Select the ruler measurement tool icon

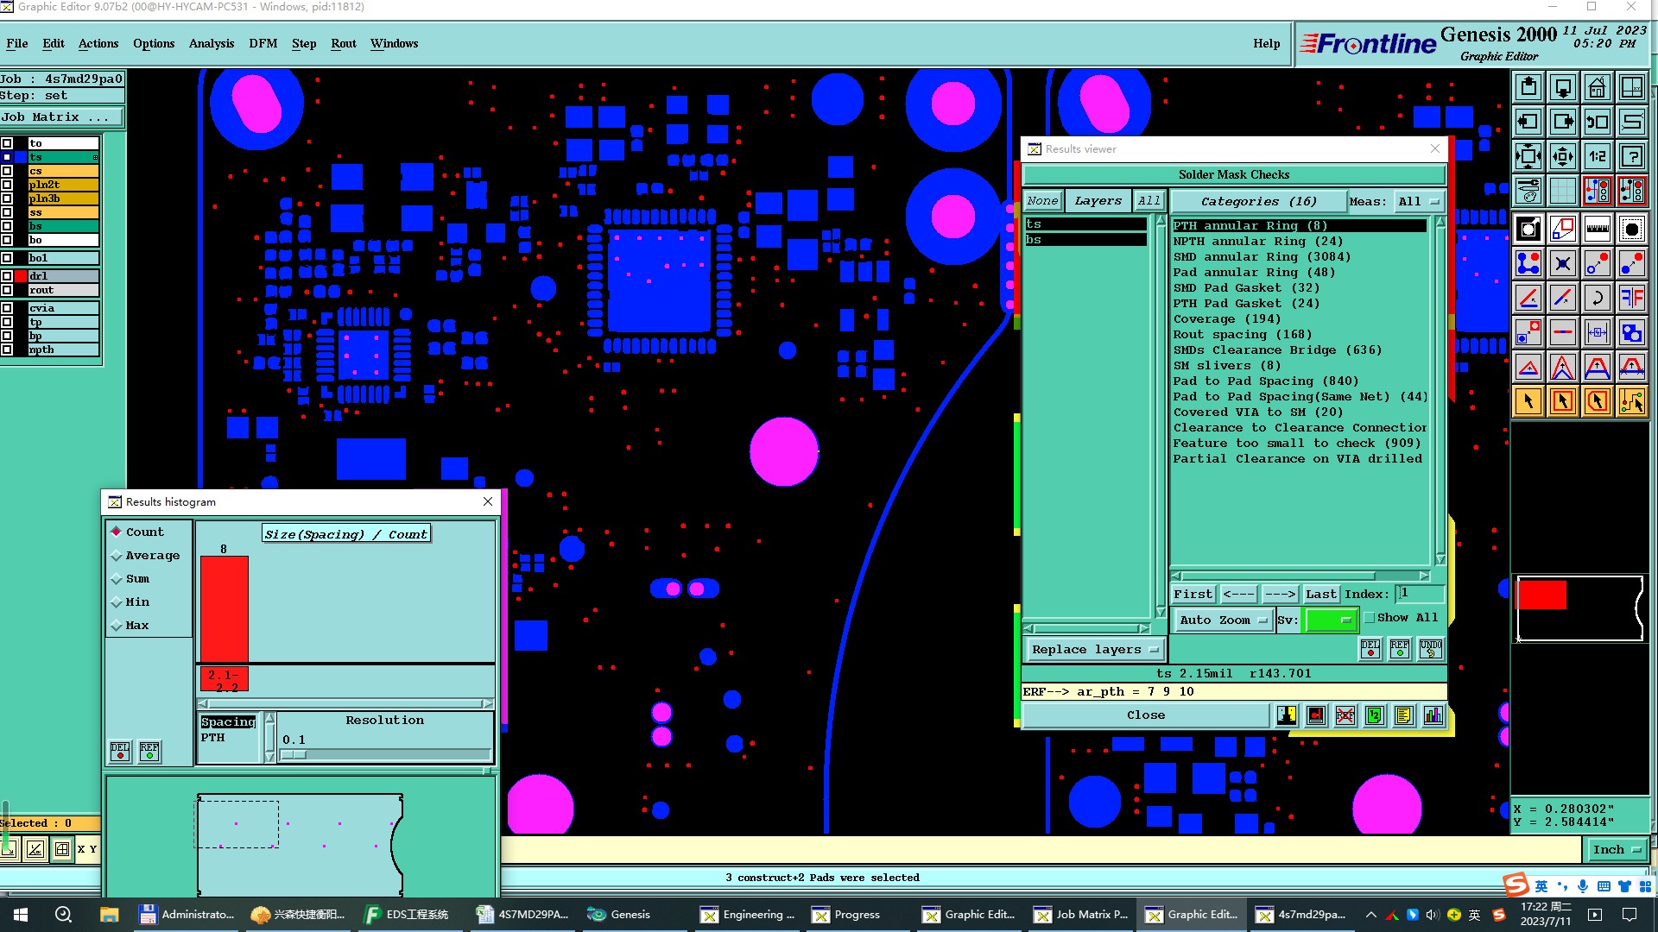coord(1597,230)
